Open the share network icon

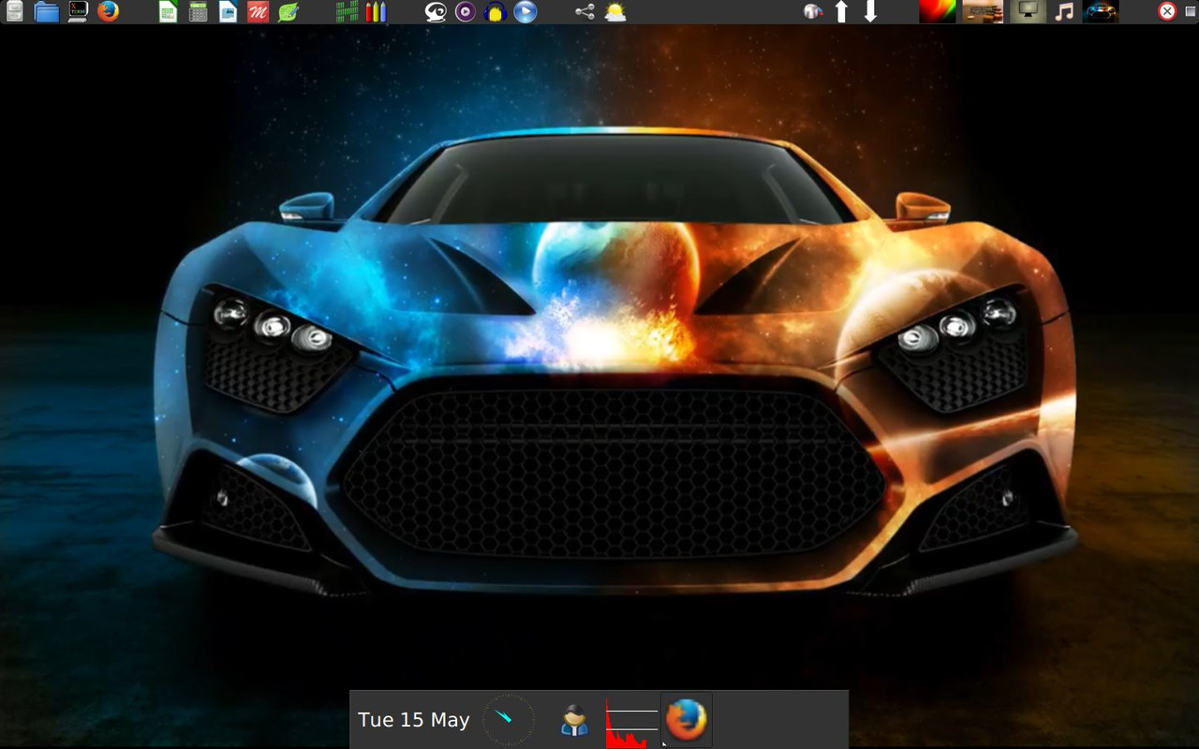[585, 11]
